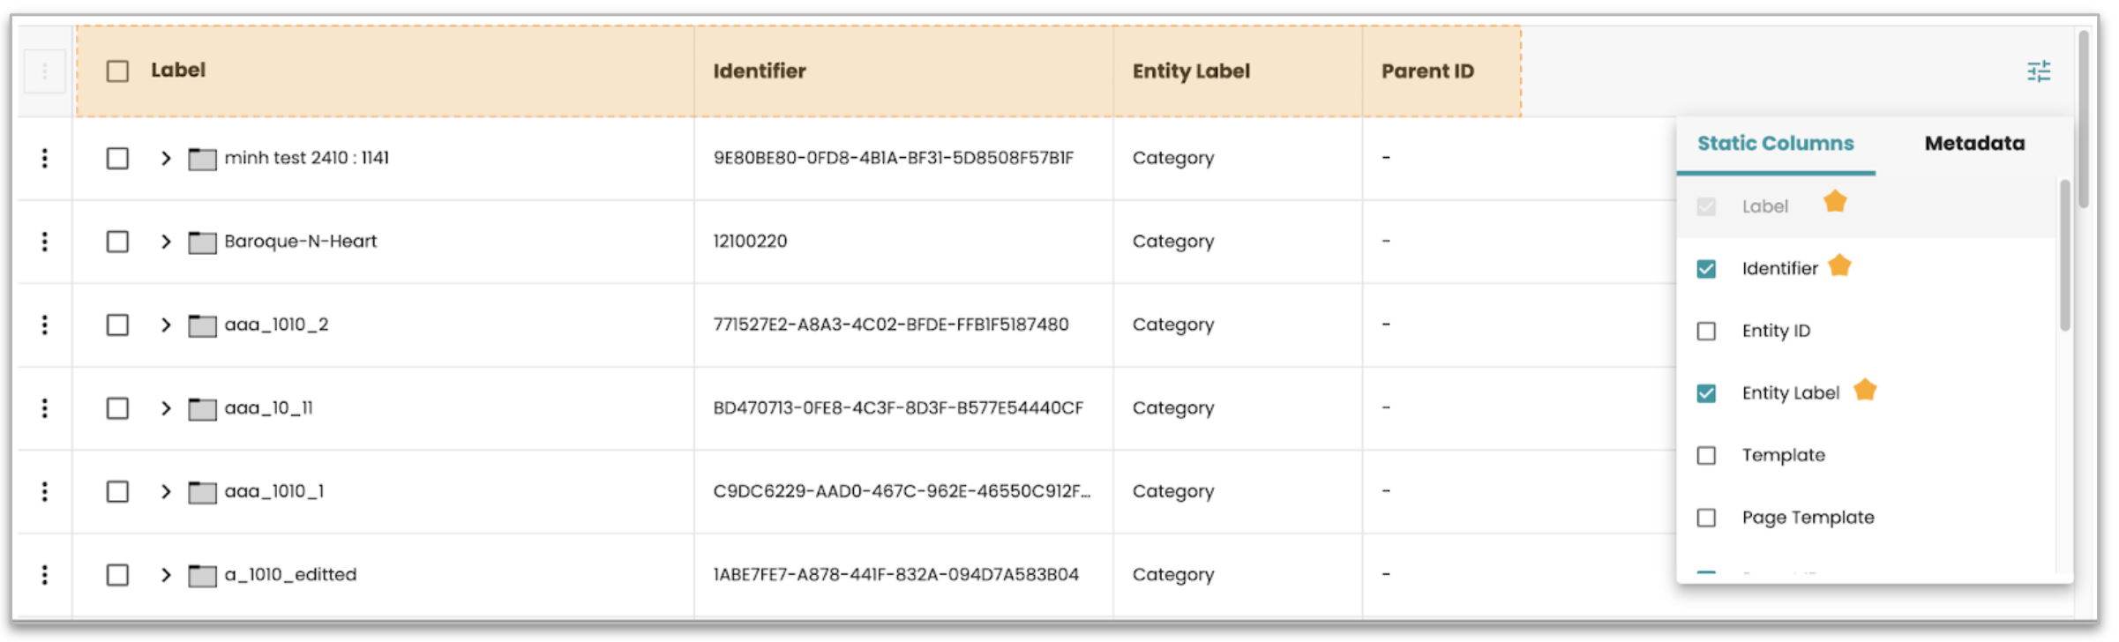Tick the Template column checkbox

tap(1706, 456)
